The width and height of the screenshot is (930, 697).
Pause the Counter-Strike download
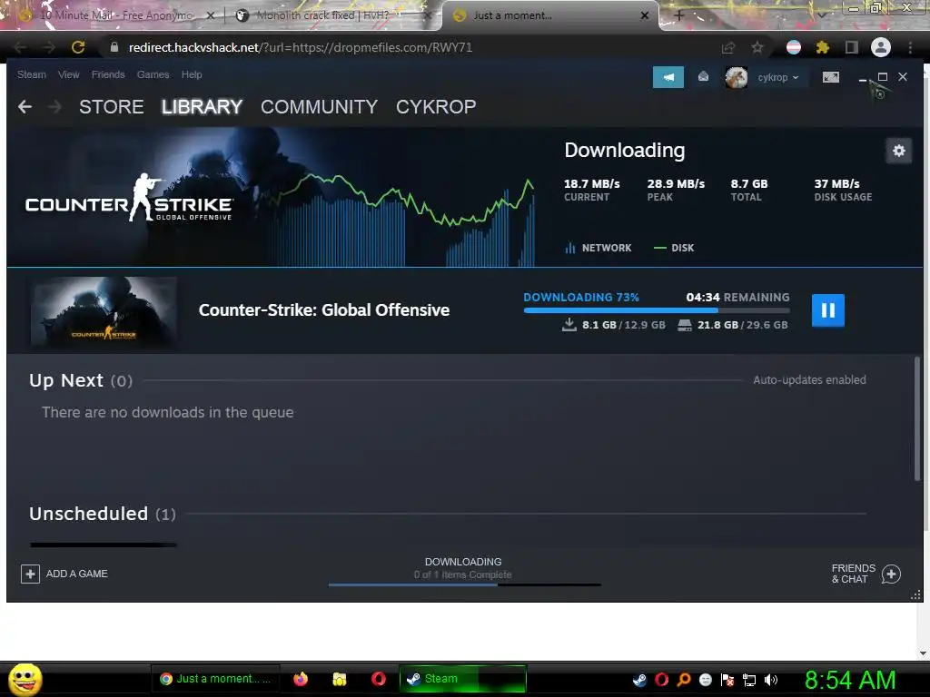click(828, 310)
